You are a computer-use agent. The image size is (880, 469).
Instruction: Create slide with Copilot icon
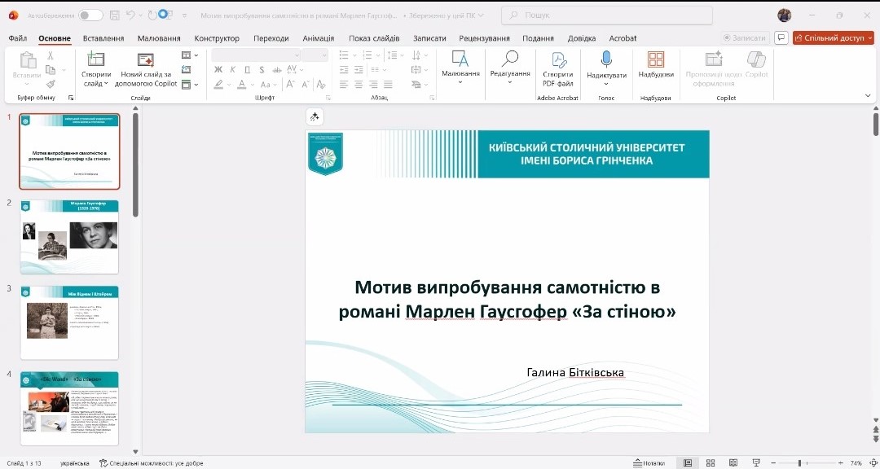[x=146, y=59]
